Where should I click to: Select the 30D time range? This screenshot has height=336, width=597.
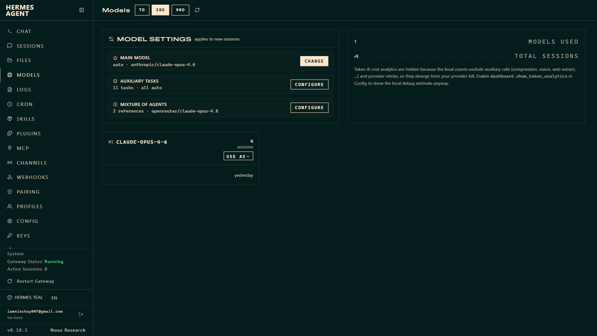click(160, 10)
